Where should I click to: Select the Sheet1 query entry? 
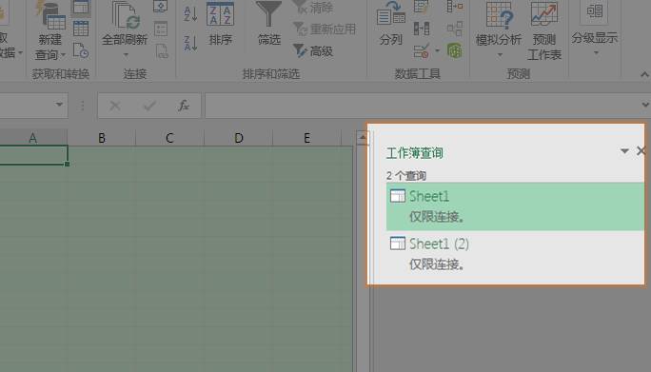(515, 206)
